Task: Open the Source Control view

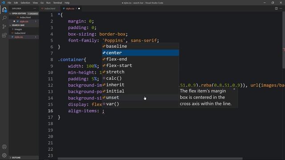Action: [x=4, y=27]
